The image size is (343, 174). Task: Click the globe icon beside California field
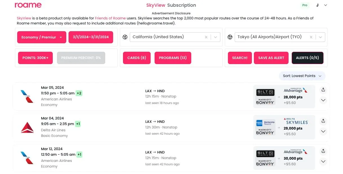click(125, 37)
